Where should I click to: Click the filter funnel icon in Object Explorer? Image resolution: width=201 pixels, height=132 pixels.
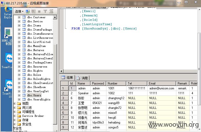tap(45, 12)
